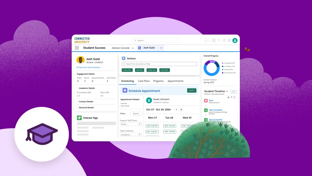
Task: Select Tuesday 9:00 - 9:30 AM slot
Action: (x=169, y=132)
